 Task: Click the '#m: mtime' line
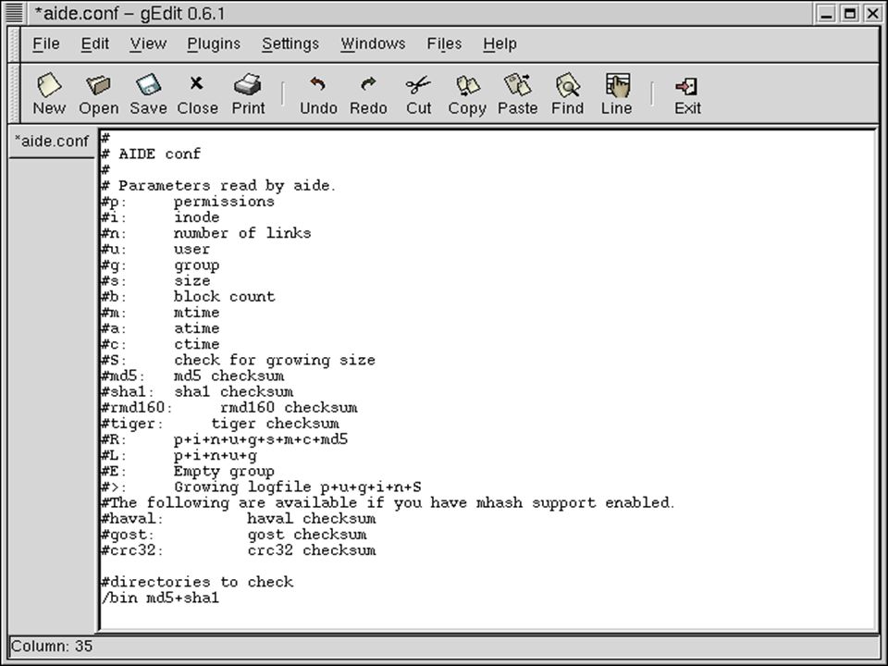point(160,313)
